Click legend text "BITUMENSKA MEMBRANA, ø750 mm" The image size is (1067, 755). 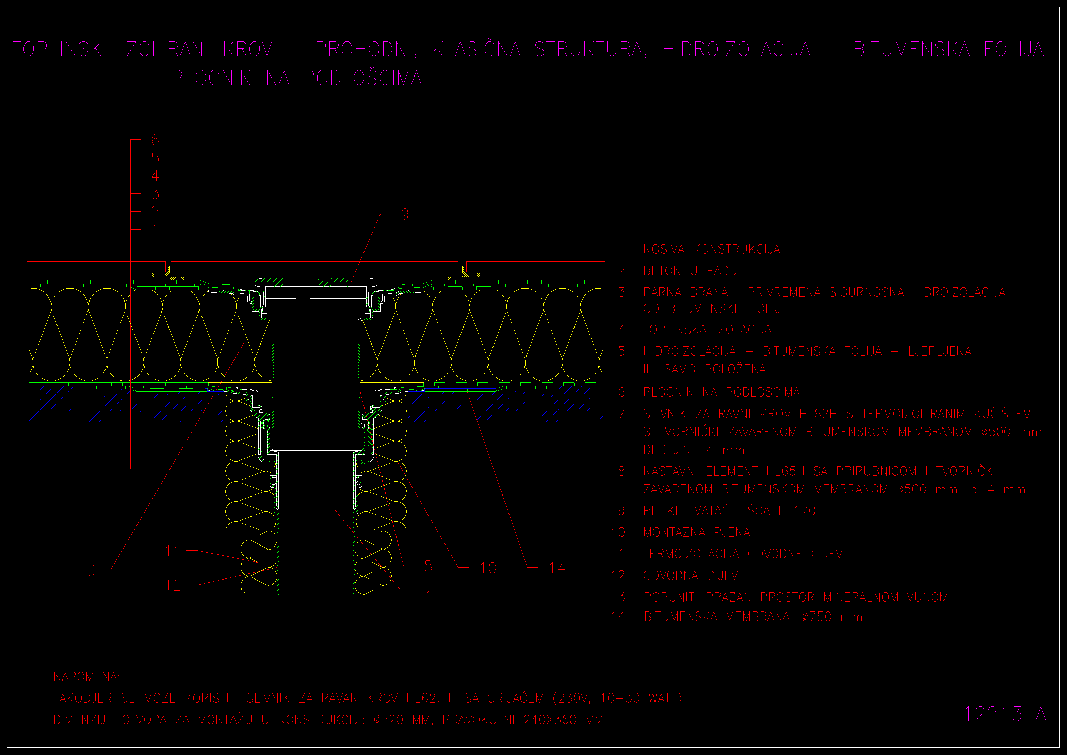coord(753,617)
